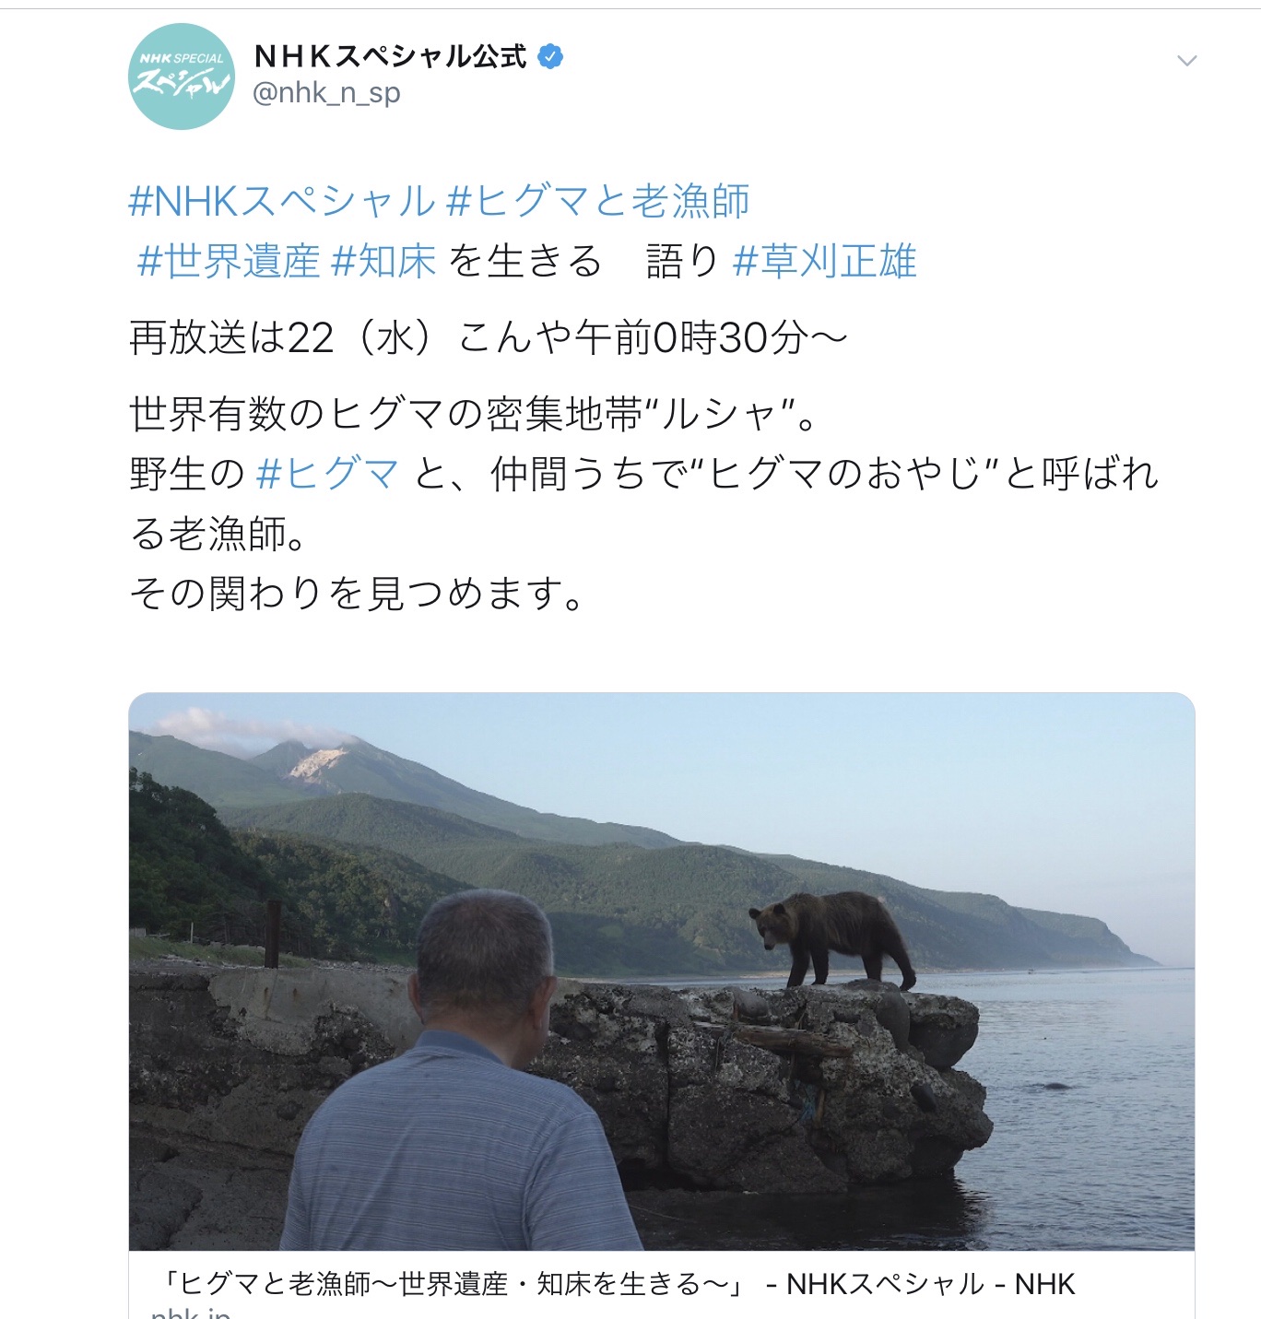Open the @nhk_n_sp handle
1261x1319 pixels.
(326, 93)
